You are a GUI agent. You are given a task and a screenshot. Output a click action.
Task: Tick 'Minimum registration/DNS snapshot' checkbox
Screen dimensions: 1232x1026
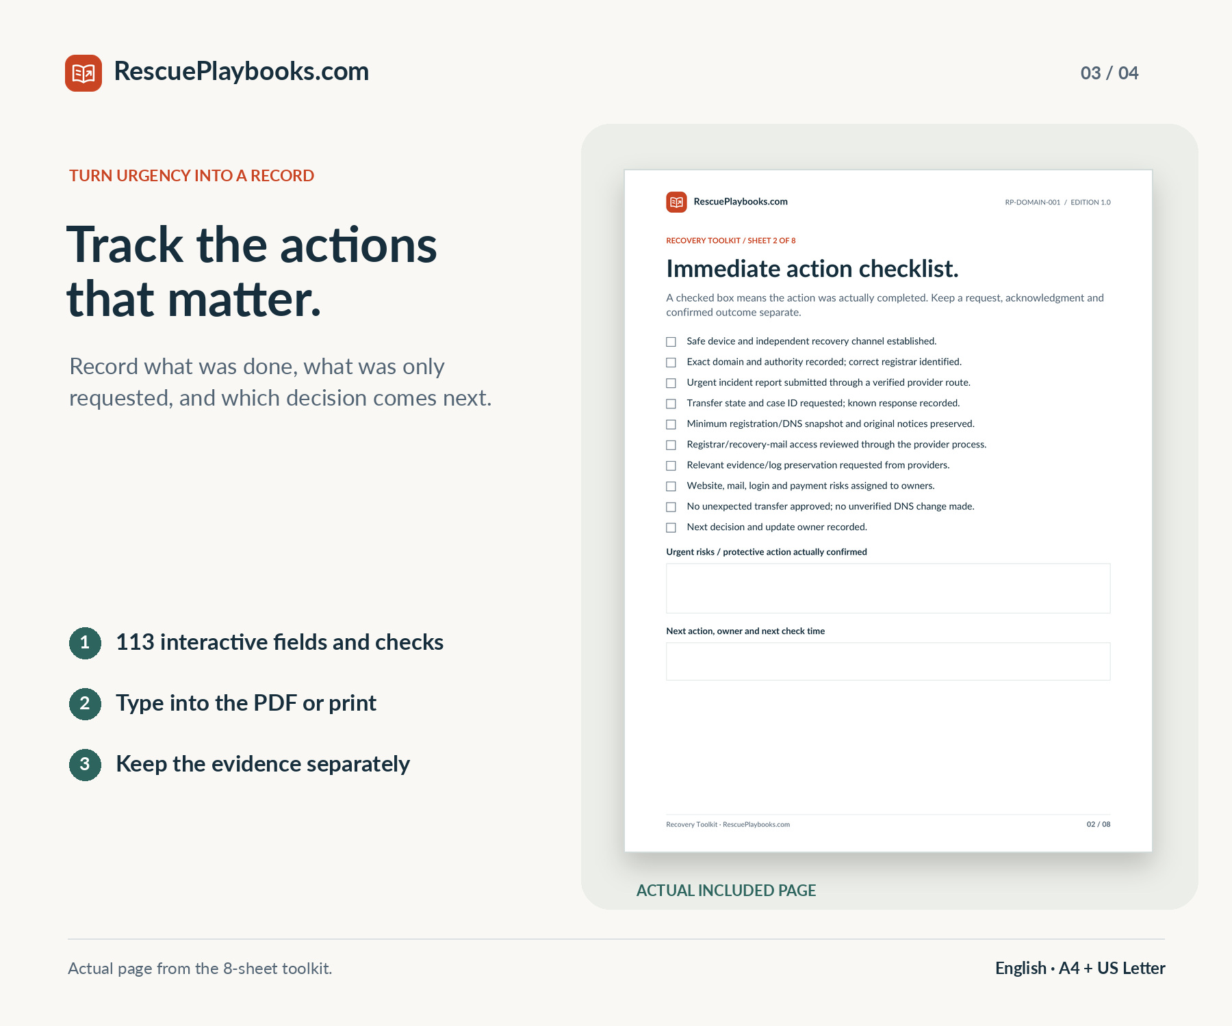671,424
